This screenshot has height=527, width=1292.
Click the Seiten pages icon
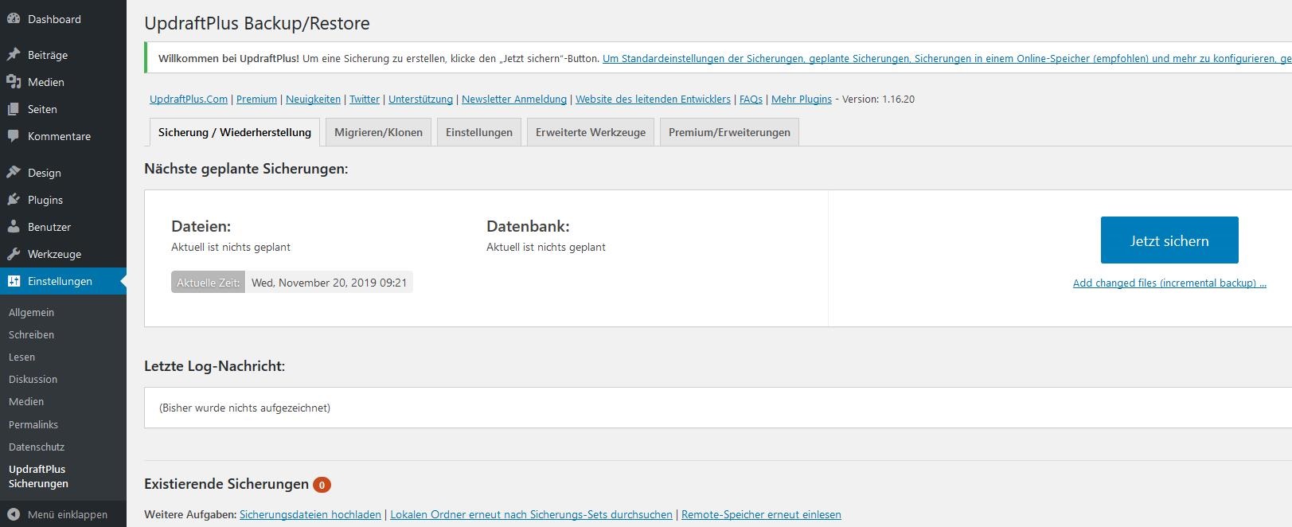pos(14,109)
